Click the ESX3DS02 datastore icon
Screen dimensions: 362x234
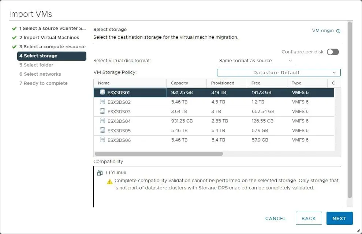point(102,102)
